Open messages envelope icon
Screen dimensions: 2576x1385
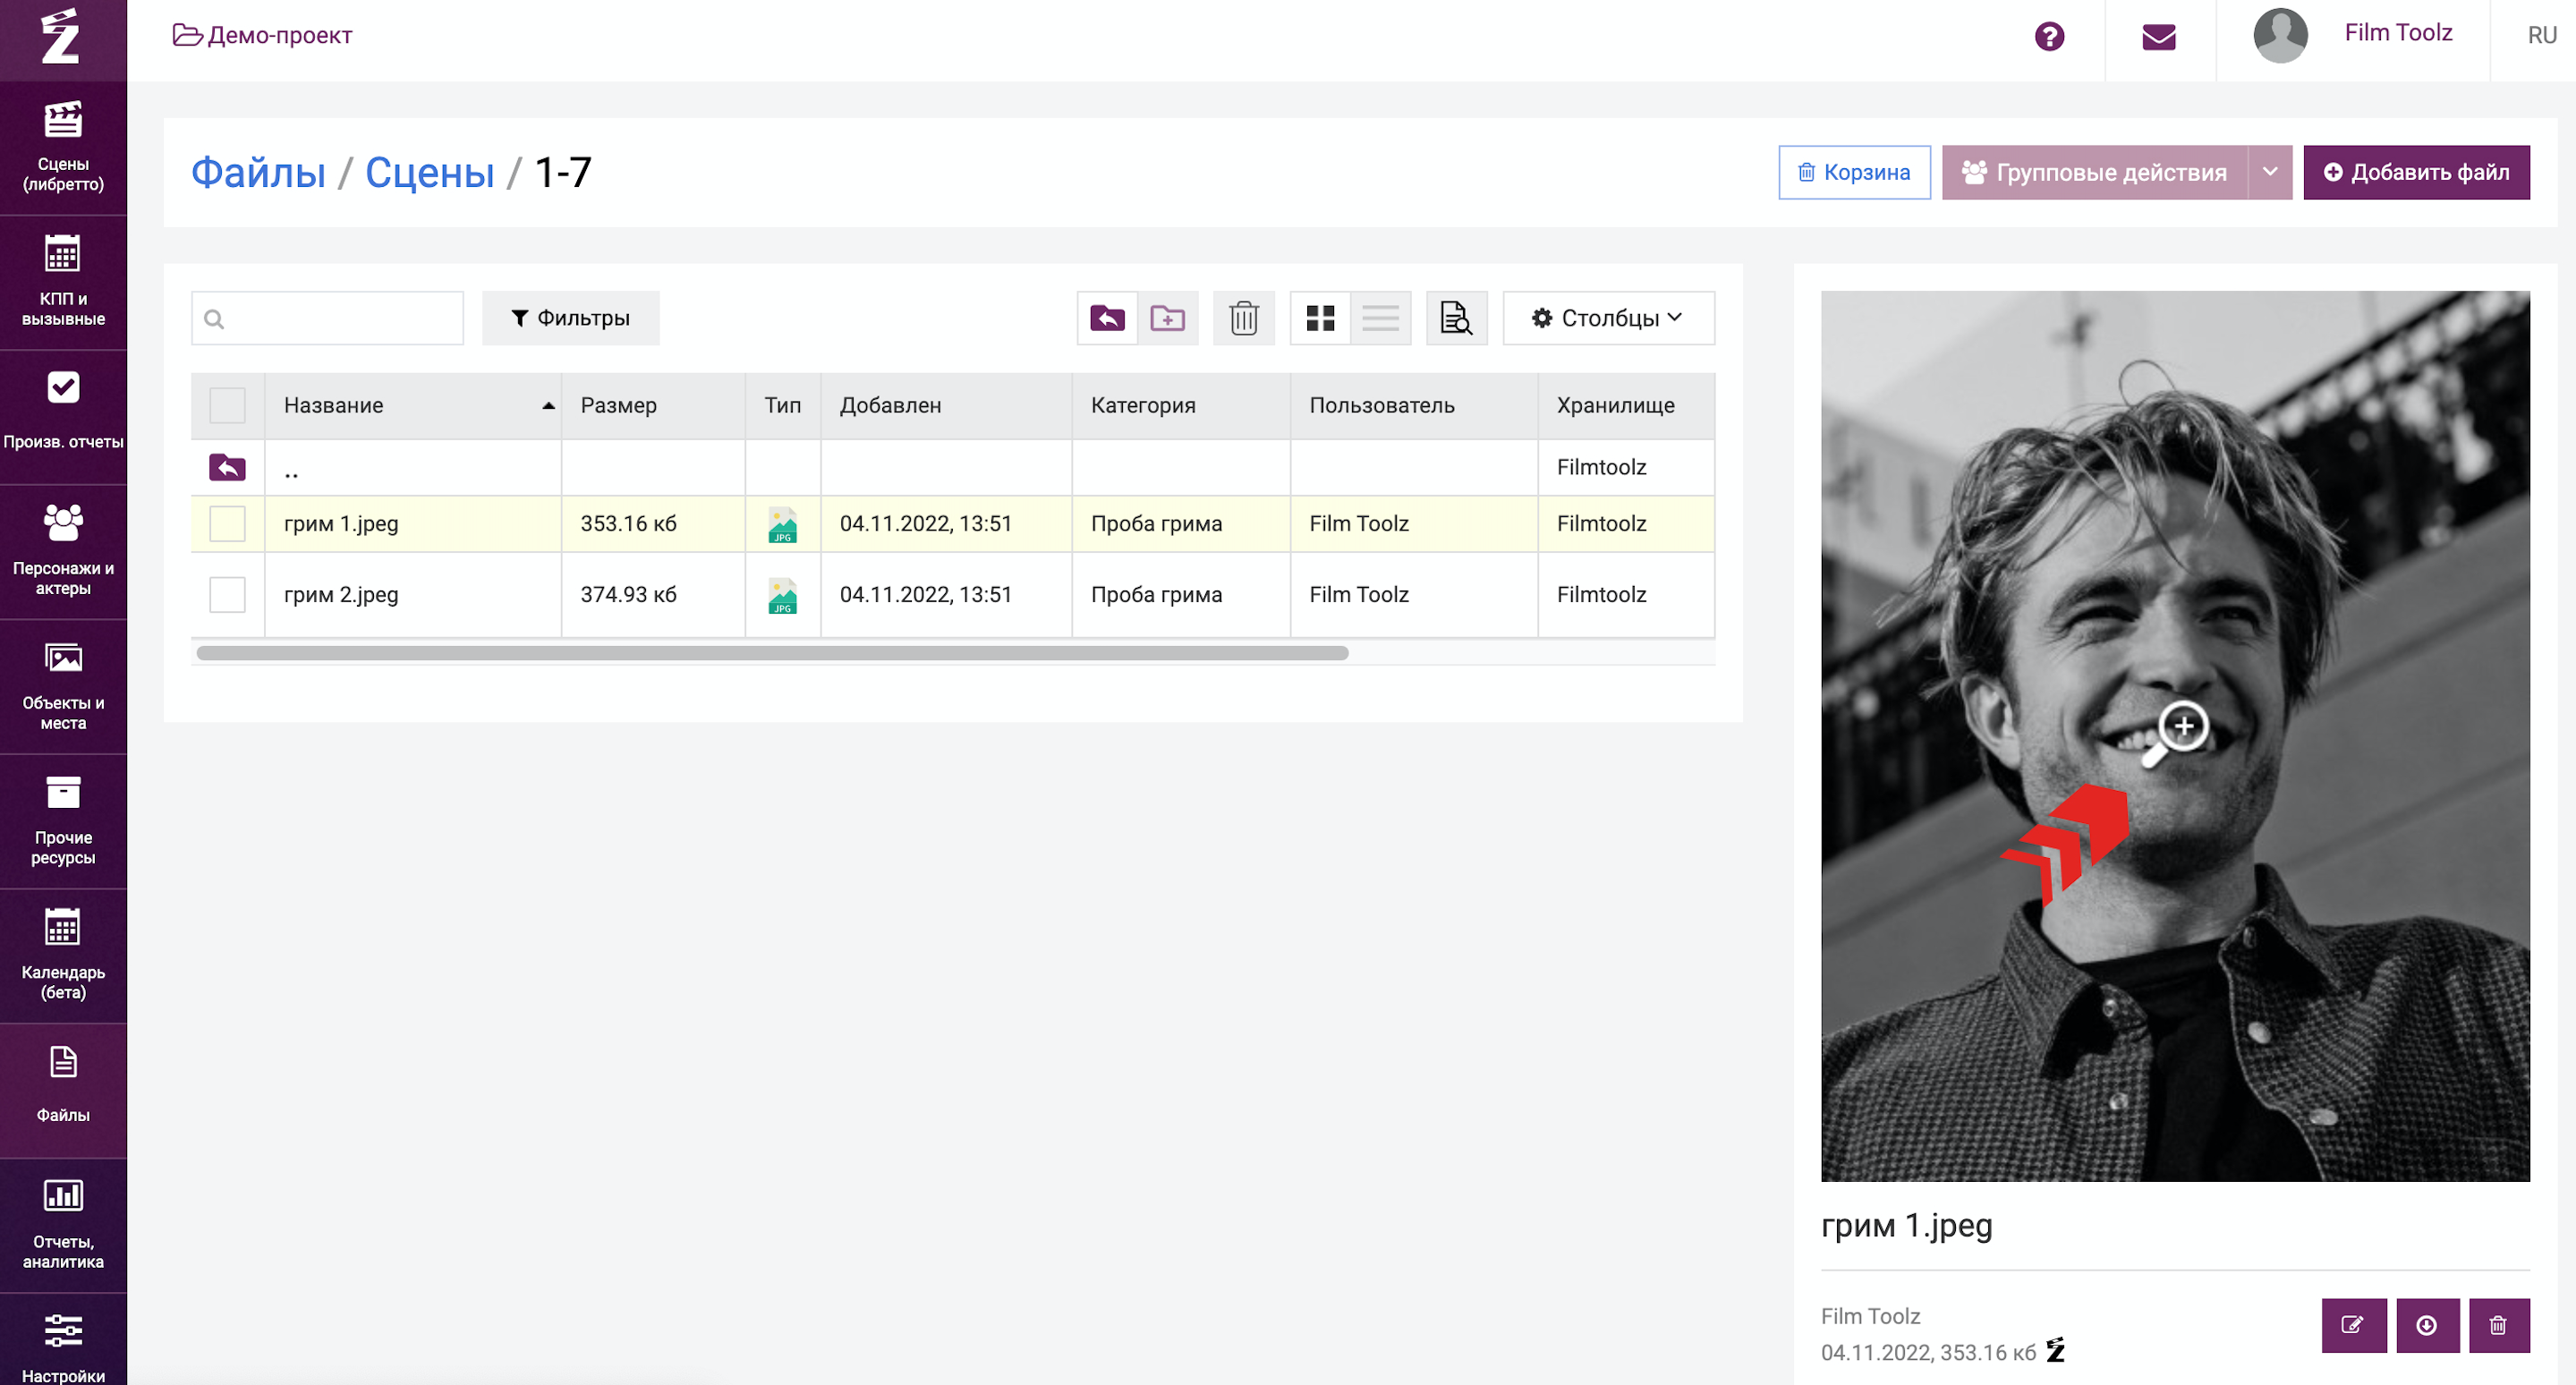(x=2159, y=37)
